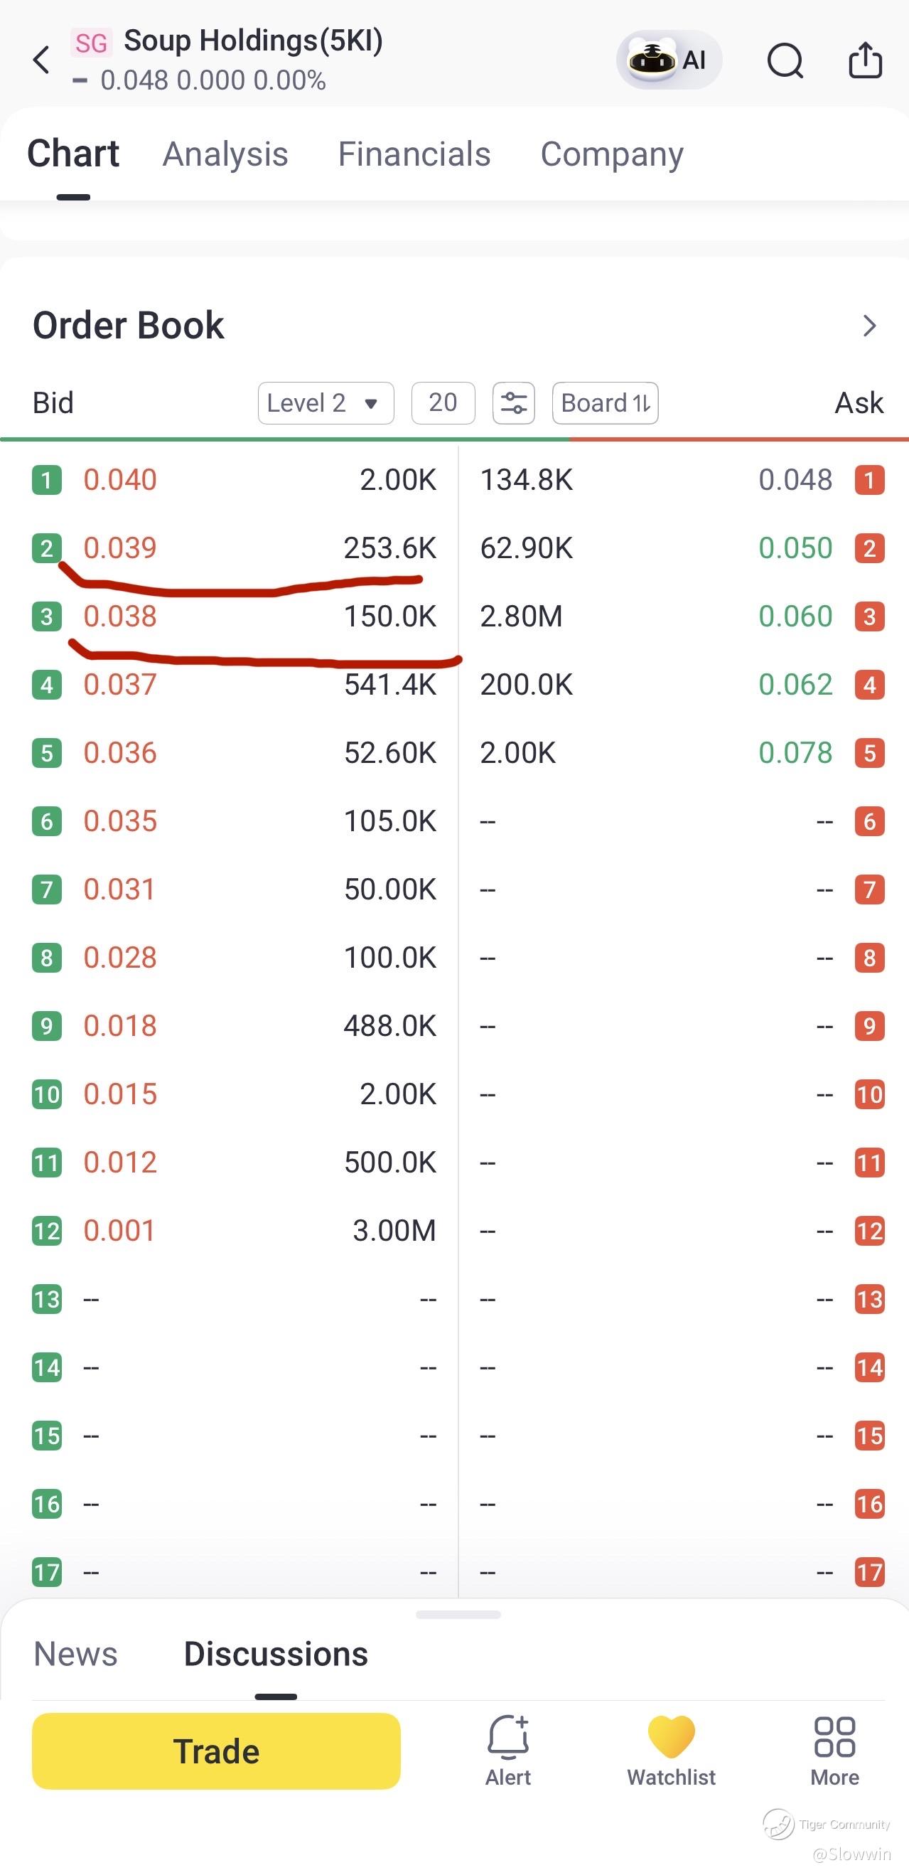Open the AI assistant icon
This screenshot has width=909, height=1875.
[x=669, y=60]
